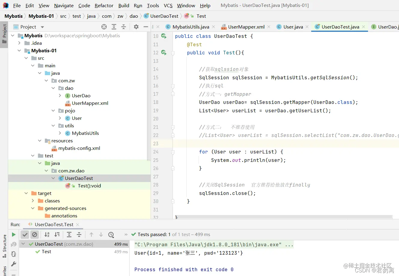This screenshot has height=276, width=399.
Task: Close the User.java tab
Action: [x=307, y=27]
